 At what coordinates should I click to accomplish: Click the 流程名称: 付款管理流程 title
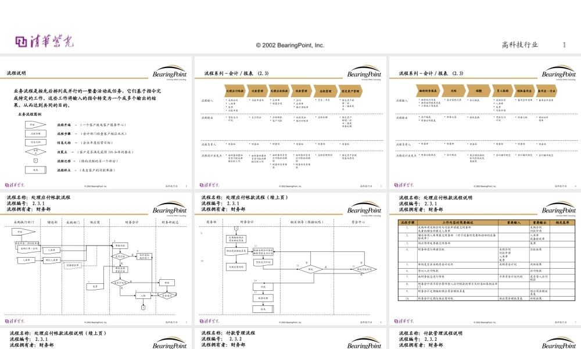coord(228,333)
